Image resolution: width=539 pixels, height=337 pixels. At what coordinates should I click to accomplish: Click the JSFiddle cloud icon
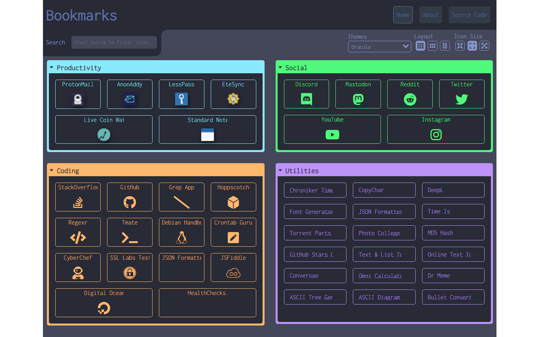click(233, 273)
